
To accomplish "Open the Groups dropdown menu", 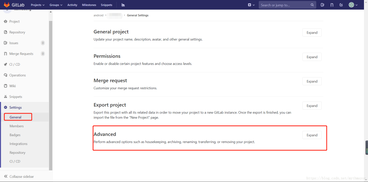I will click(56, 5).
